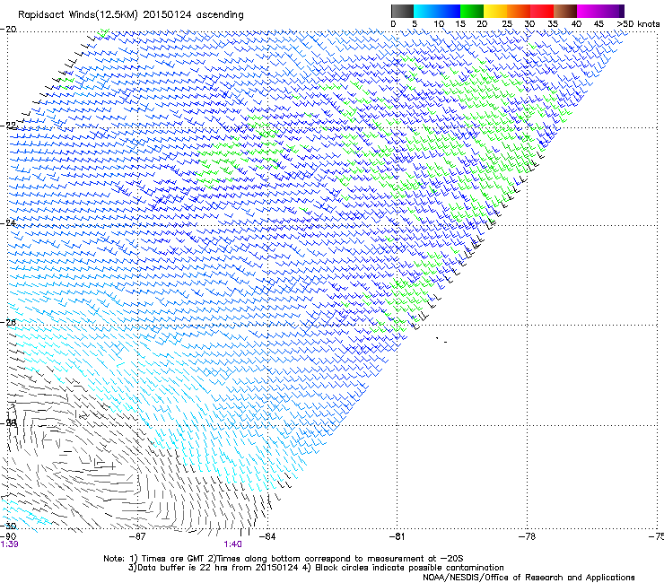This screenshot has height=583, width=664.
Task: Click the NOAA/NESDIS credit line
Action: (x=529, y=578)
